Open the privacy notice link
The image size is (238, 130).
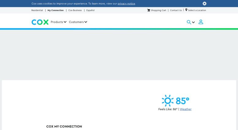pos(126,4)
